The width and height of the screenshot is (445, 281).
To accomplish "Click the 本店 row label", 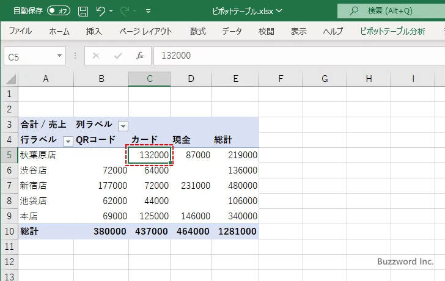I will pyautogui.click(x=46, y=216).
